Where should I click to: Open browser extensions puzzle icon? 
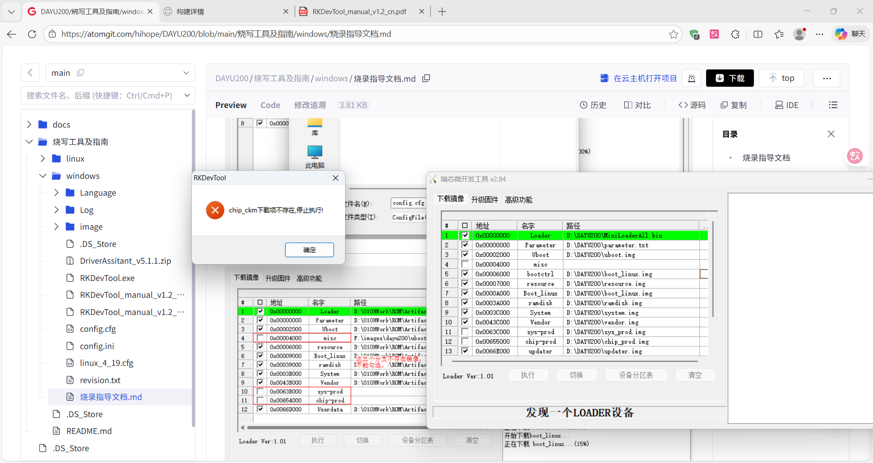click(x=735, y=34)
